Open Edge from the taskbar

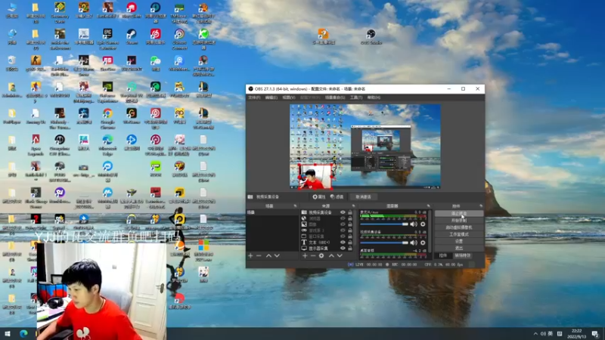pos(23,334)
